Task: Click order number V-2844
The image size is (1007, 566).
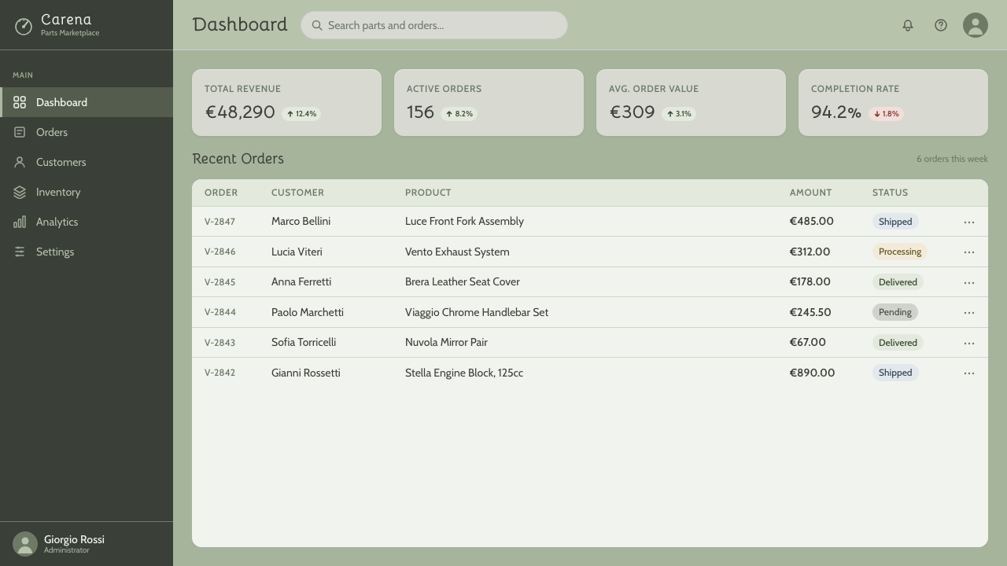Action: (219, 312)
